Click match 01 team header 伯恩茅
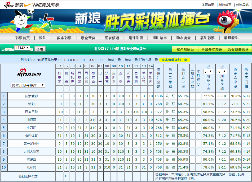Image resolution: width=252 pixels, height=182 pixels. pos(59,77)
